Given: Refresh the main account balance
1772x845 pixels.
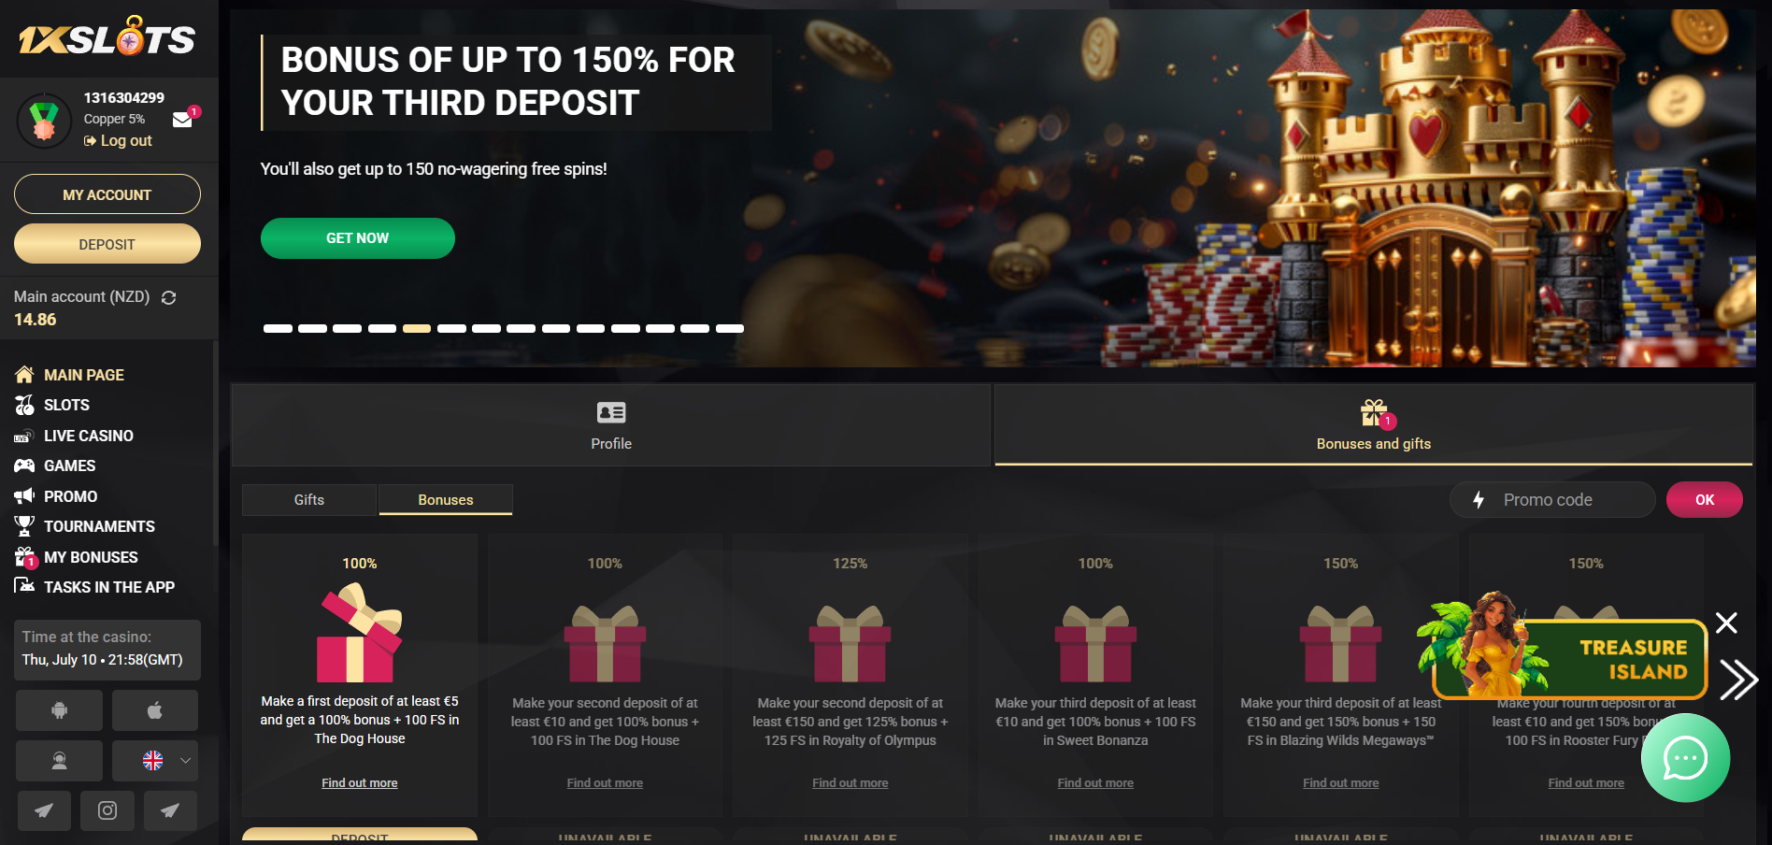Looking at the screenshot, I should point(169,297).
